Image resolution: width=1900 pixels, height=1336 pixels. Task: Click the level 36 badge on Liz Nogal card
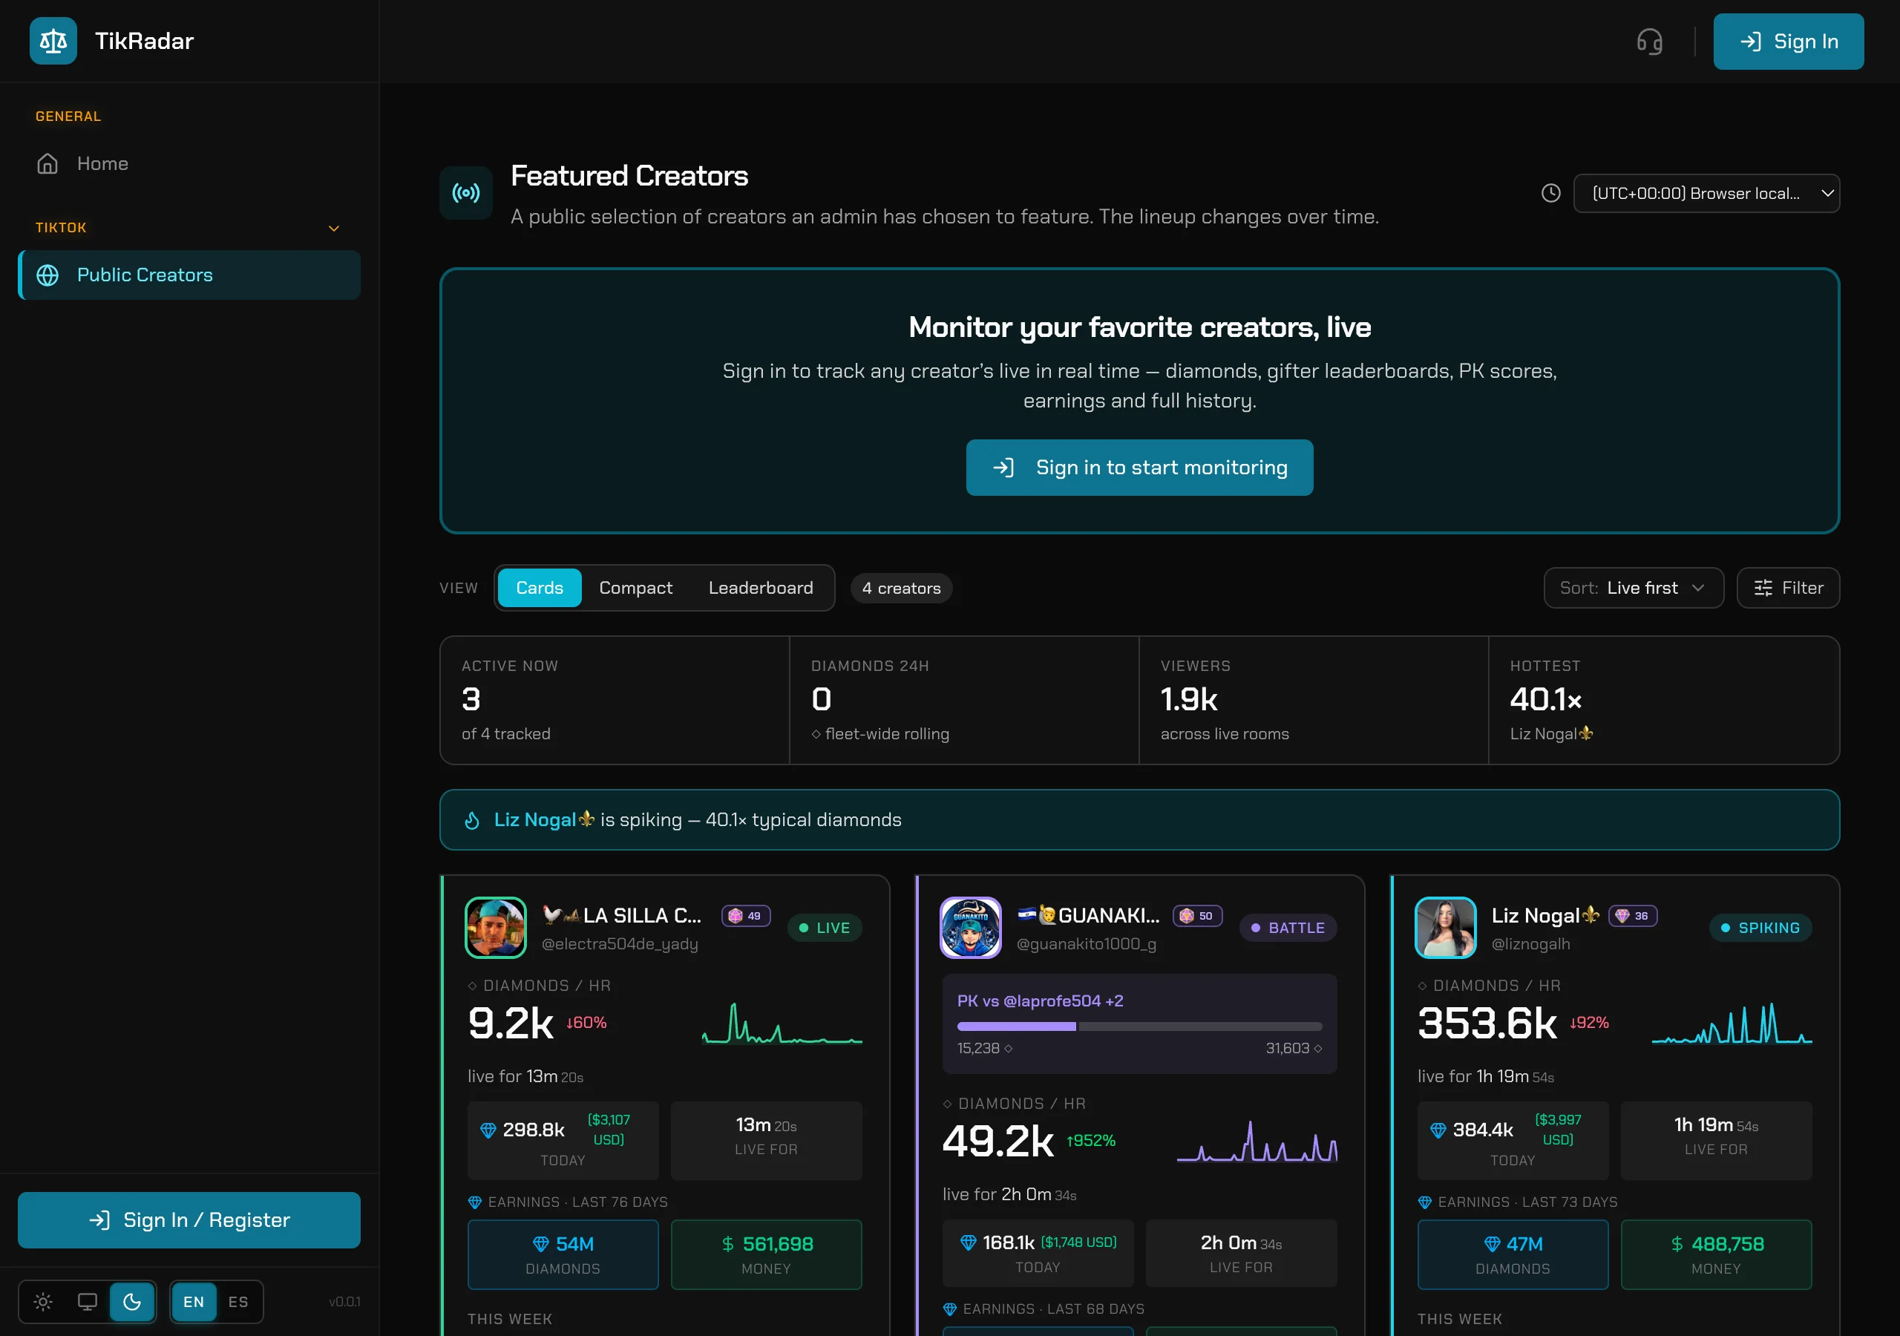coord(1632,915)
